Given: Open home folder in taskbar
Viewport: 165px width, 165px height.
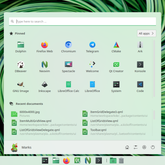Looking at the screenshot, I should [113, 160].
